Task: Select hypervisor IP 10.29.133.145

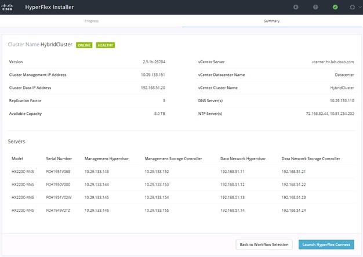Action: coord(96,197)
